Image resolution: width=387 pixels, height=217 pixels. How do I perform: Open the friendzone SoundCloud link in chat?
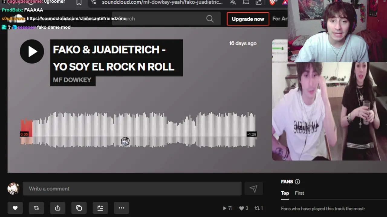[x=76, y=19]
